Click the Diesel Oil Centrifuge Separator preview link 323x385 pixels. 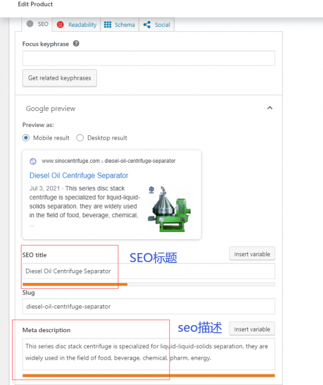pos(79,175)
